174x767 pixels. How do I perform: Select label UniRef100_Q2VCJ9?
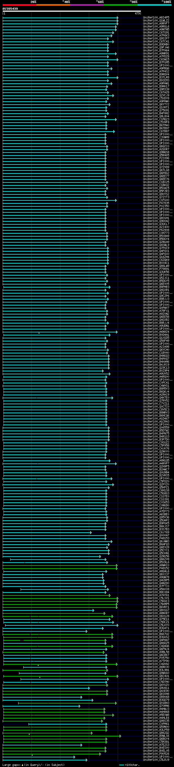[x=156, y=95]
